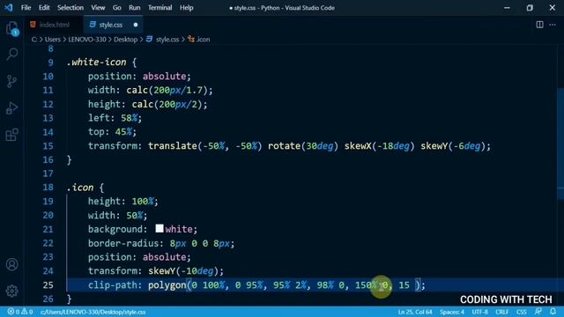Click CSS language mode in status bar
This screenshot has height=317, width=564.
tap(522, 312)
